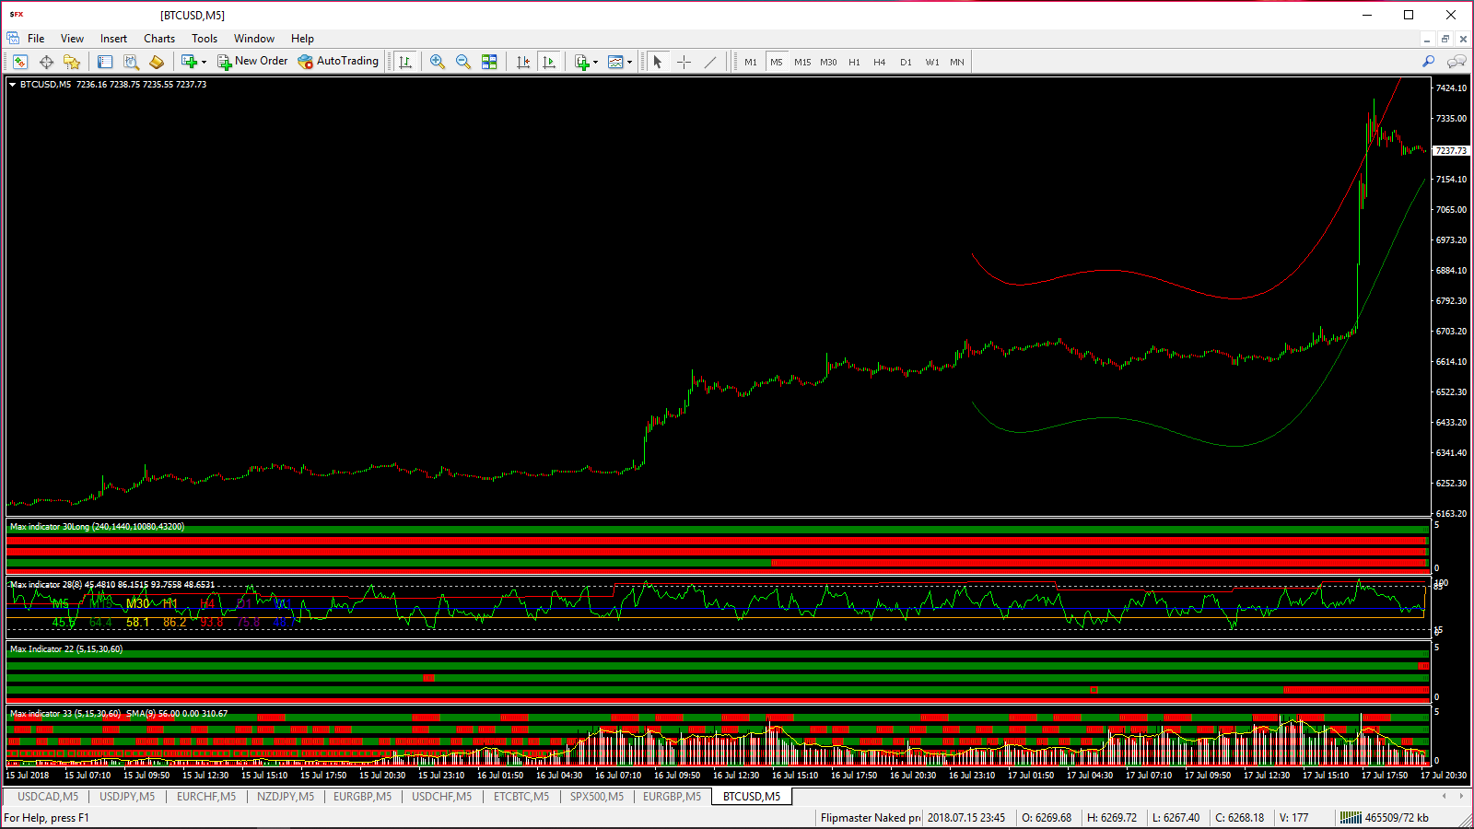Select the trendline drawing tool
This screenshot has width=1474, height=829.
click(x=709, y=62)
